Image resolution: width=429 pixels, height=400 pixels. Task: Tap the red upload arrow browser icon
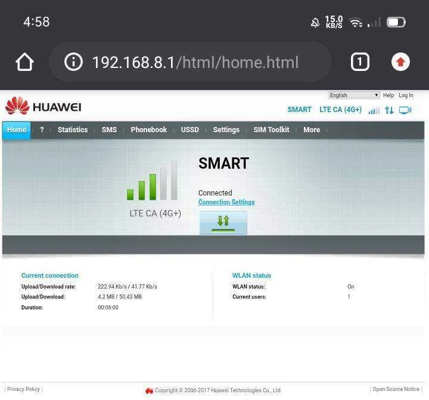point(400,62)
